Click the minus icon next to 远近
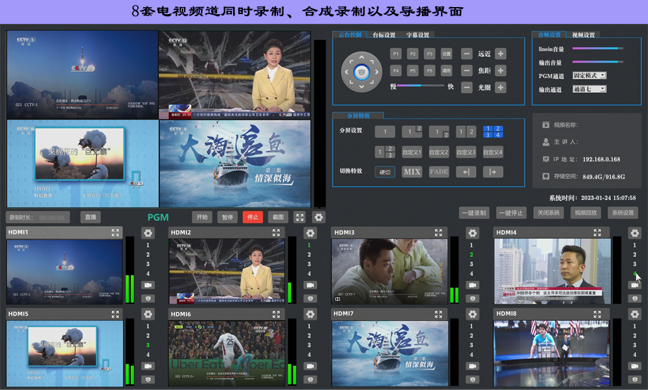This screenshot has height=390, width=648. [466, 54]
